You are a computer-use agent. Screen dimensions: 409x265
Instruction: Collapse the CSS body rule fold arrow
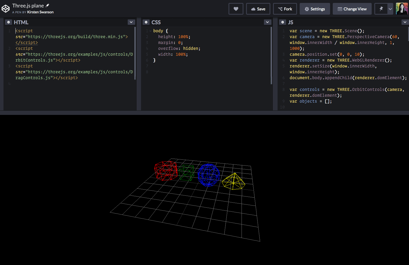point(150,31)
